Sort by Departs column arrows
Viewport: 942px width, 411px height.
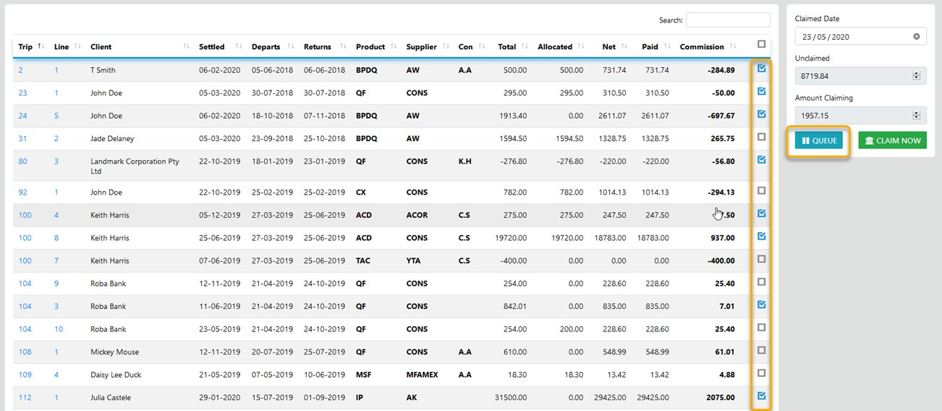click(x=290, y=47)
